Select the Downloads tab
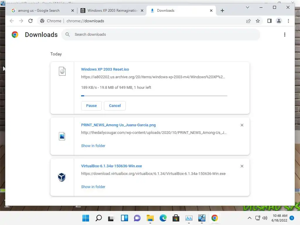This screenshot has width=300, height=225. (166, 11)
